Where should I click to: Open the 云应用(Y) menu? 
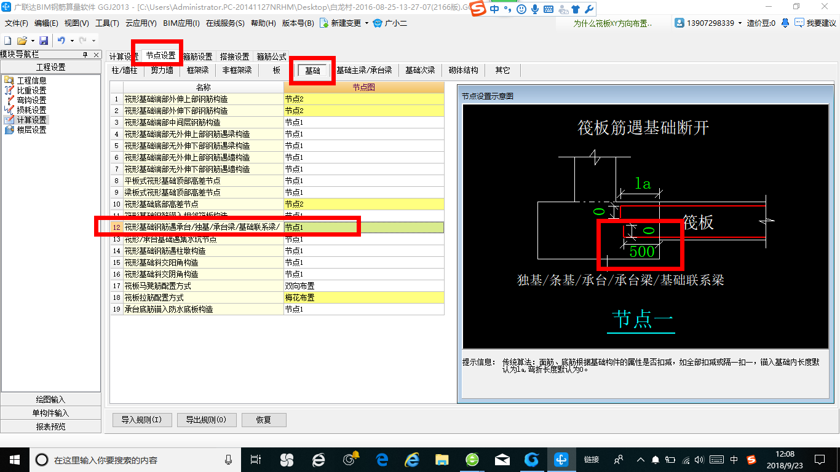click(x=141, y=23)
